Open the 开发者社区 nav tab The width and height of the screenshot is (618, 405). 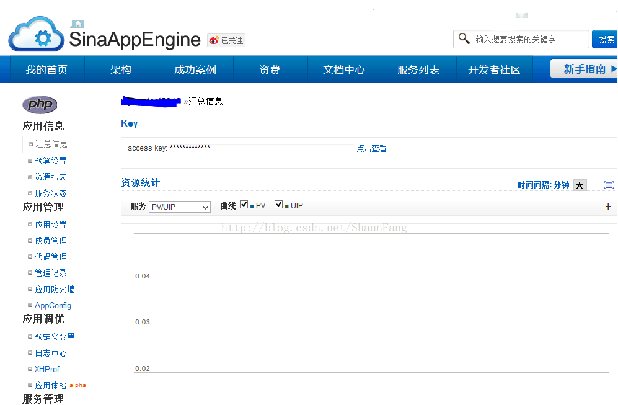[494, 70]
